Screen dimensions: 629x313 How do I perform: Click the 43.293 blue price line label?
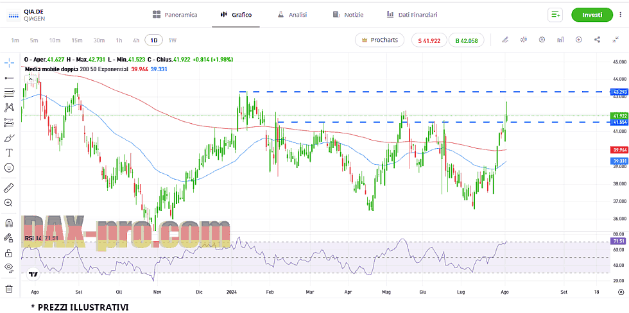[x=618, y=92]
